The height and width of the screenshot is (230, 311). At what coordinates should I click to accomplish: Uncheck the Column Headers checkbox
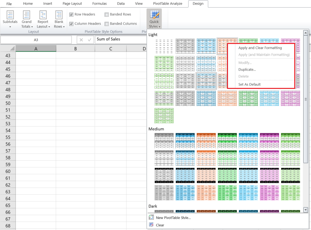point(72,24)
